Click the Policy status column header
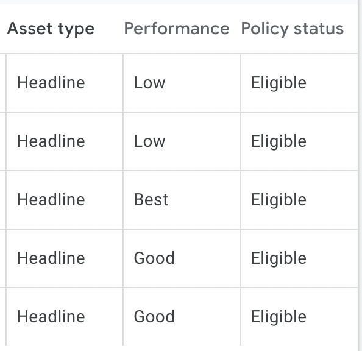Screen dimensions: 362x351 tap(293, 29)
